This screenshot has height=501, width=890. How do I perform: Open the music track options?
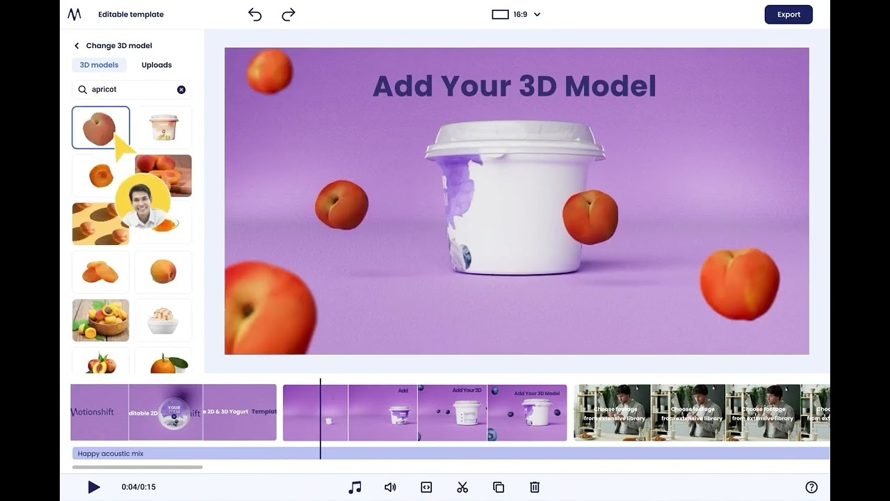(355, 487)
